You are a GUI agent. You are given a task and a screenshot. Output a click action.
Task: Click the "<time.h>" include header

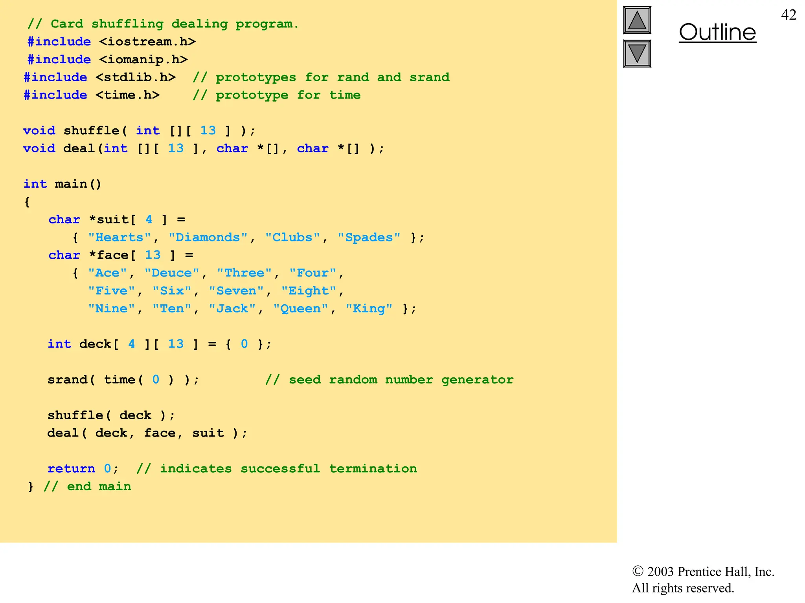pyautogui.click(x=128, y=95)
